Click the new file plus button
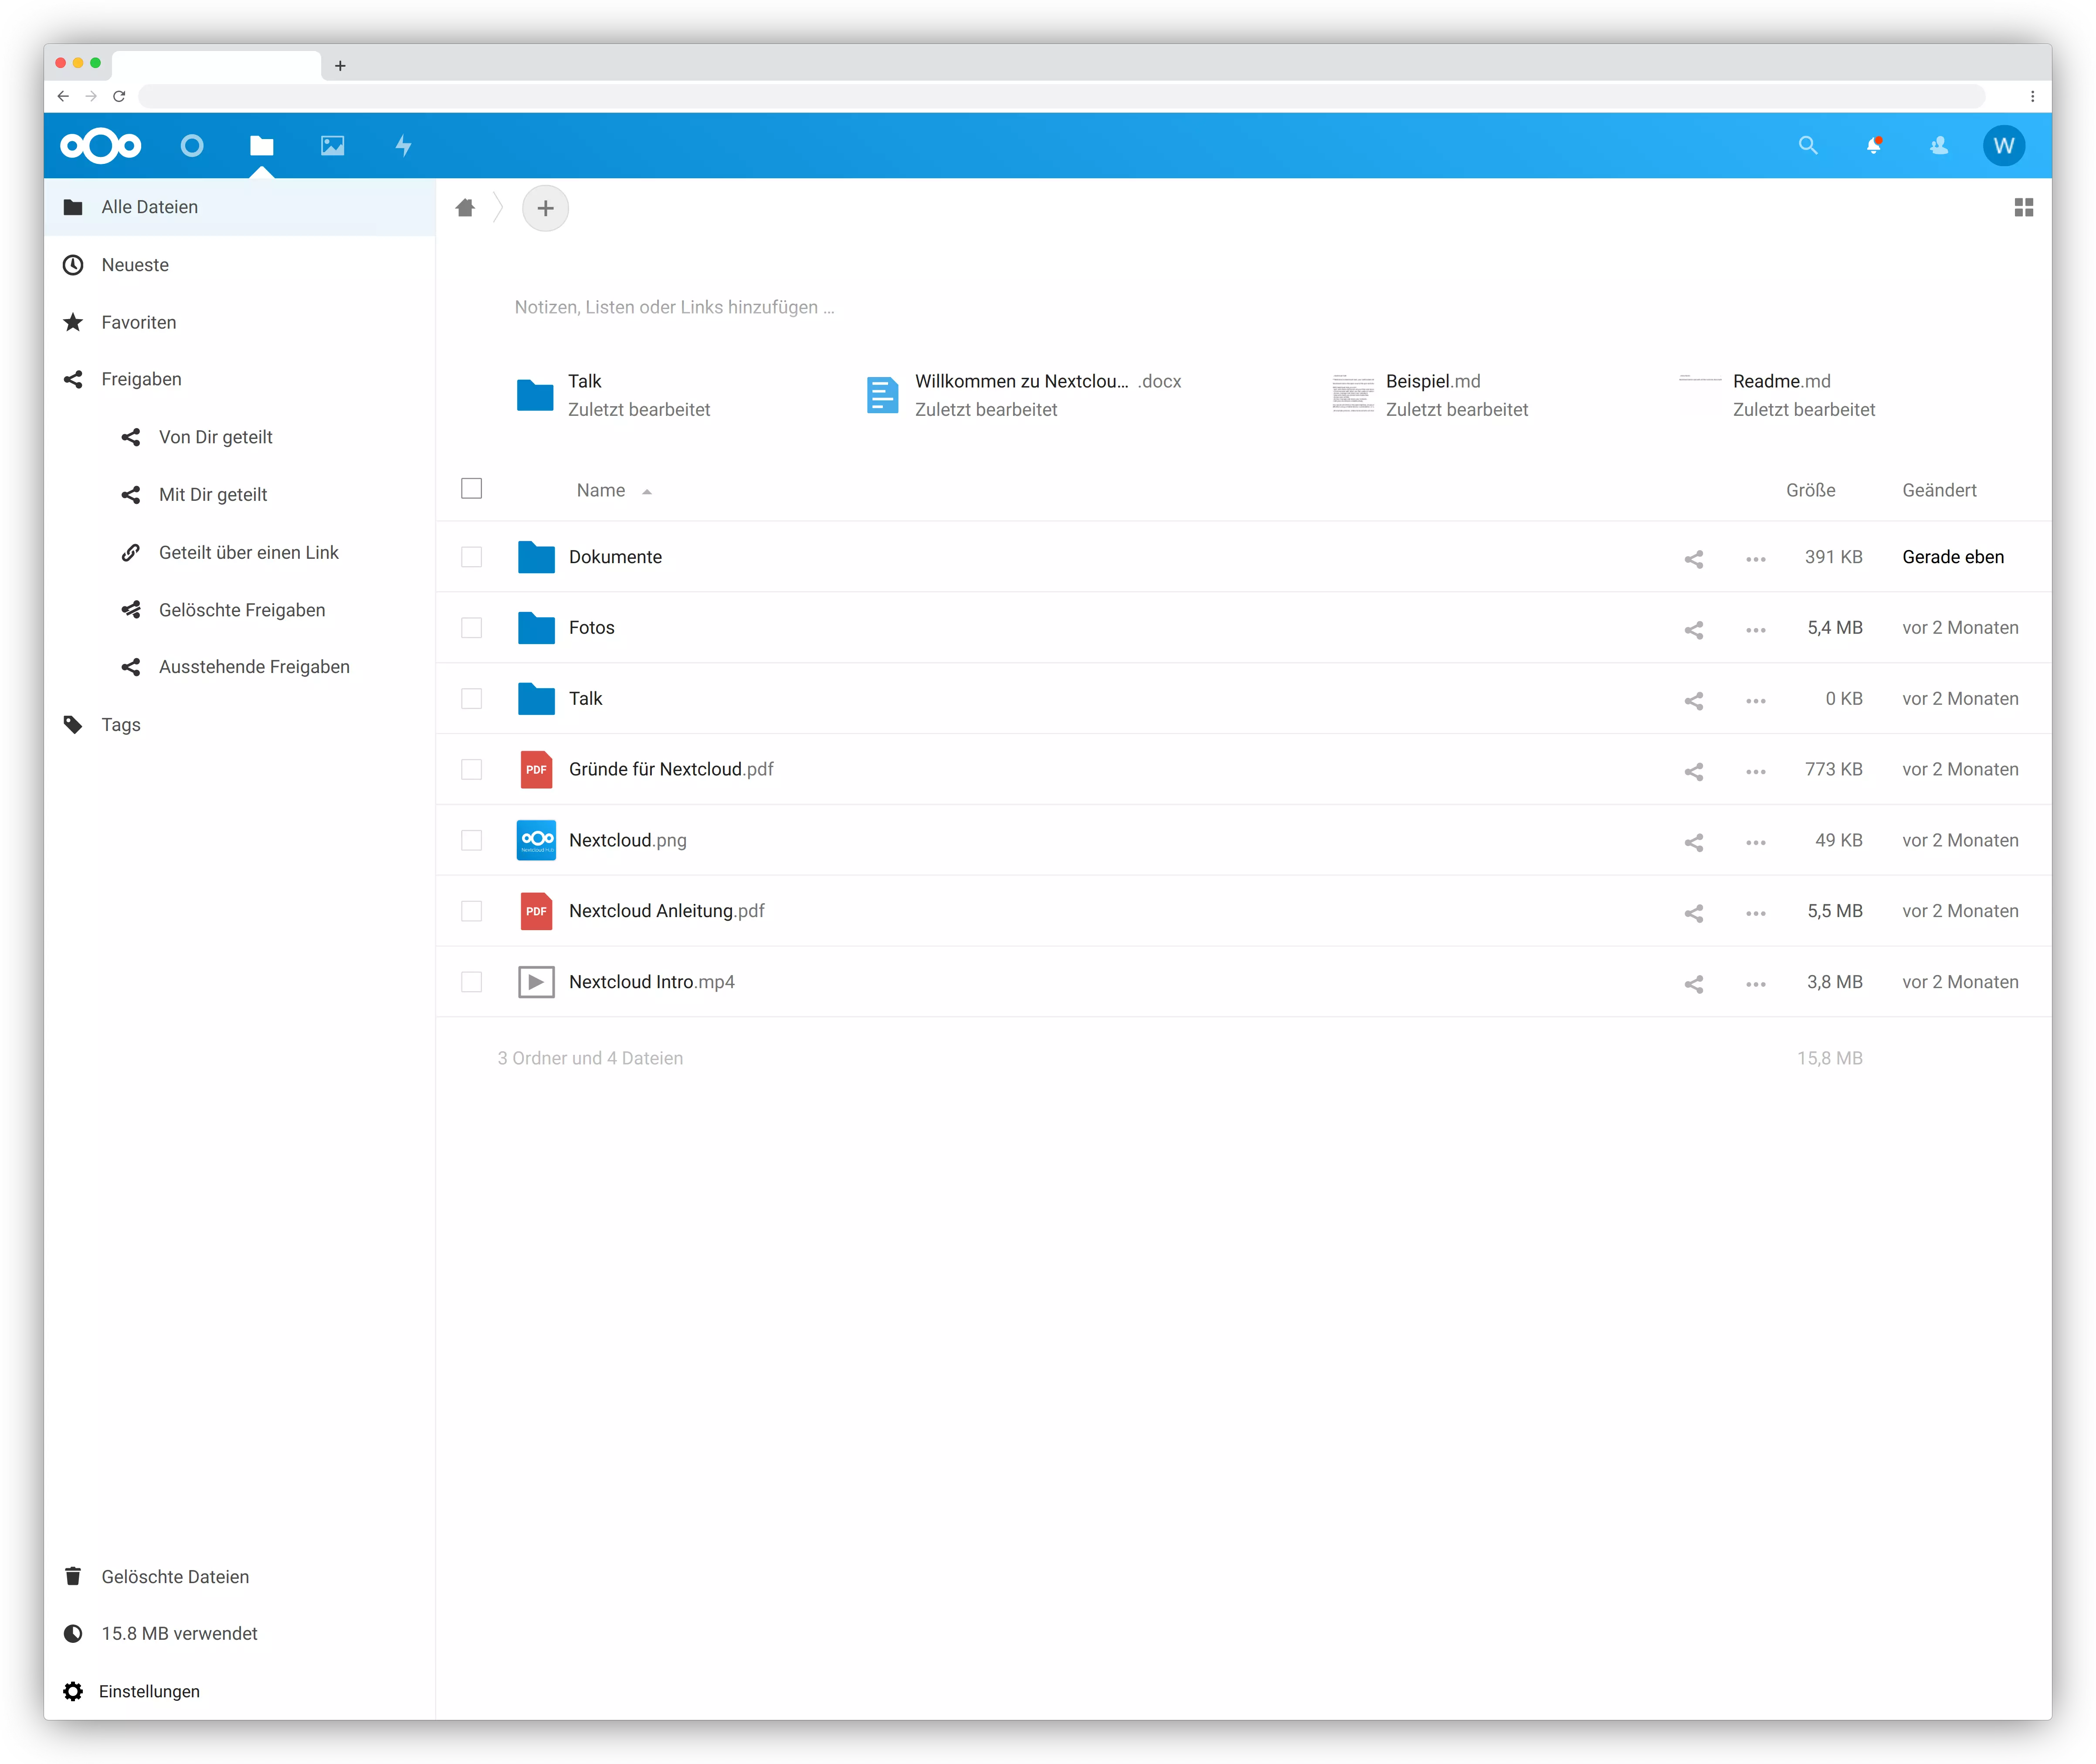2096x1764 pixels. tap(546, 208)
